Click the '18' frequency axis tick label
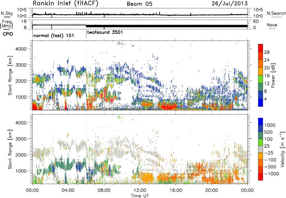Screen dimensions: 286x198 (24, 21)
